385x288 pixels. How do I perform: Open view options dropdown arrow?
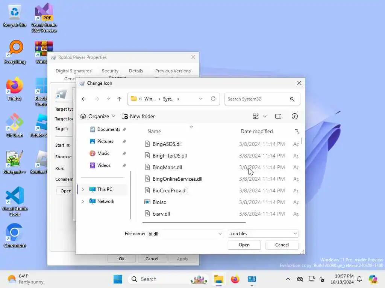coord(265,116)
